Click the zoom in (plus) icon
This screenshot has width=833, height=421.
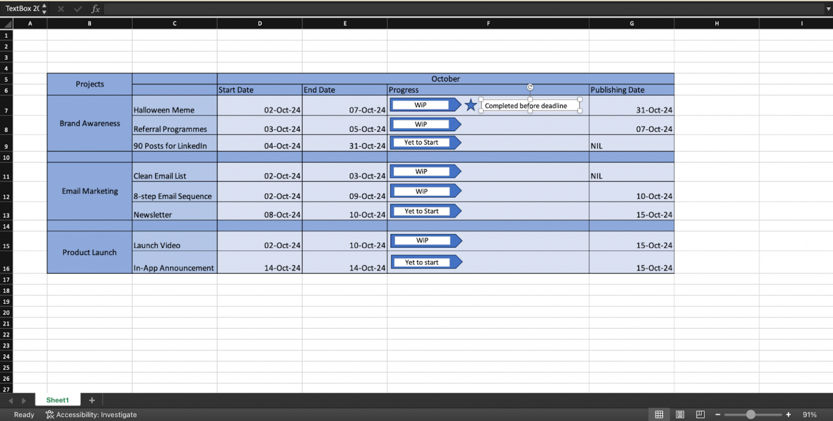789,414
